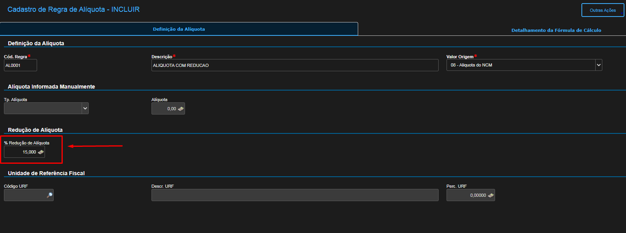Click the Redução de Alíquota section heading
The width and height of the screenshot is (626, 233).
[35, 130]
